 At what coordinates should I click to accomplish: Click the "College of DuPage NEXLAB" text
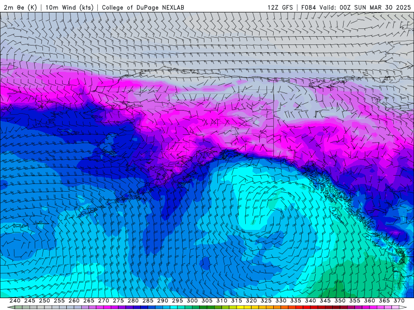point(143,7)
